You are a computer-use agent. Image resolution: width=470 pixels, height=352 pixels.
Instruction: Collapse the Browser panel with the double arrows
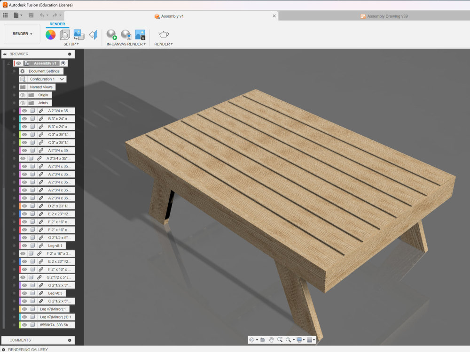click(5, 54)
